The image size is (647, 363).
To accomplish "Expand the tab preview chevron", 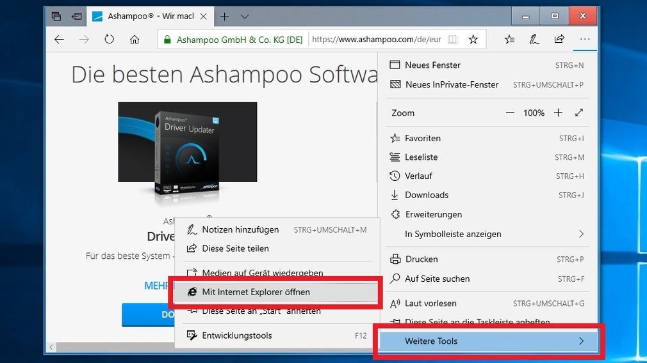I will (245, 17).
